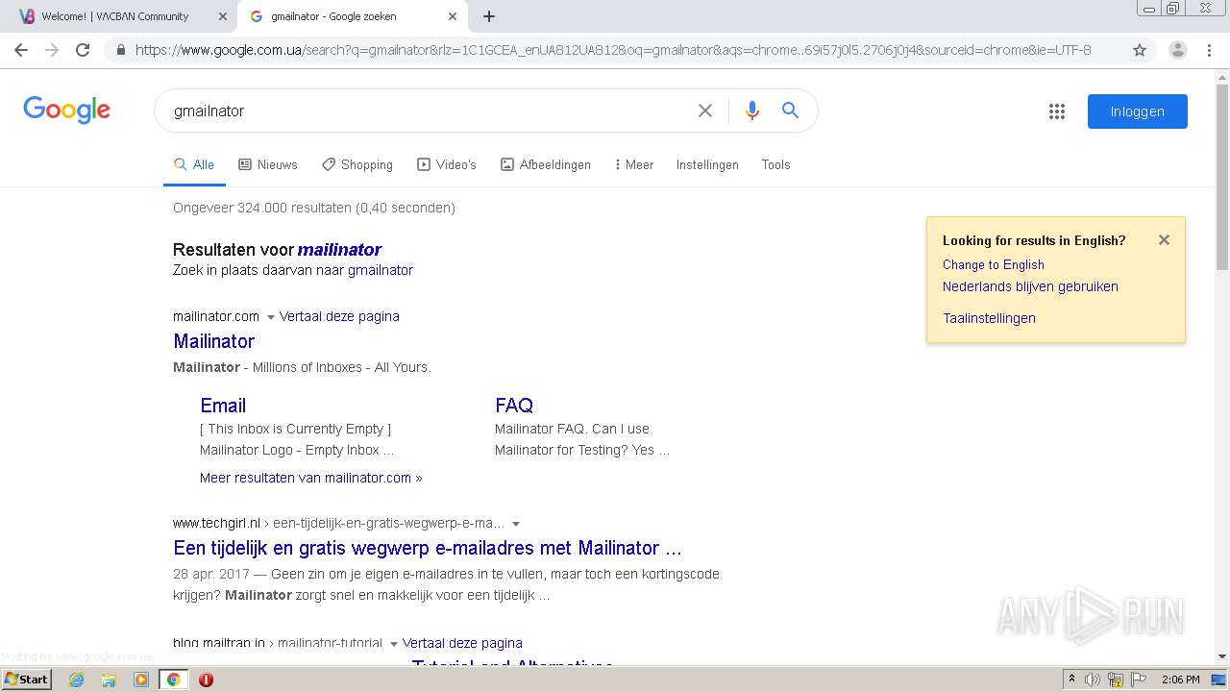Click the red Opera taskbar icon

pos(206,680)
